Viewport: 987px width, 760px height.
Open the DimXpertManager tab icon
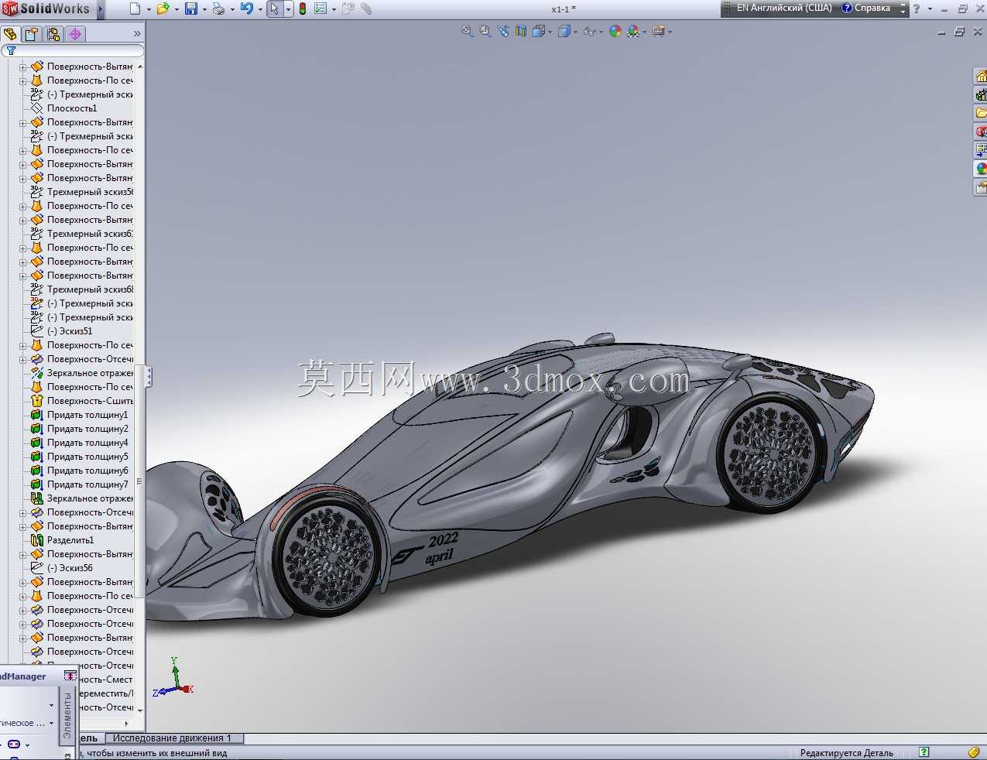click(x=75, y=34)
